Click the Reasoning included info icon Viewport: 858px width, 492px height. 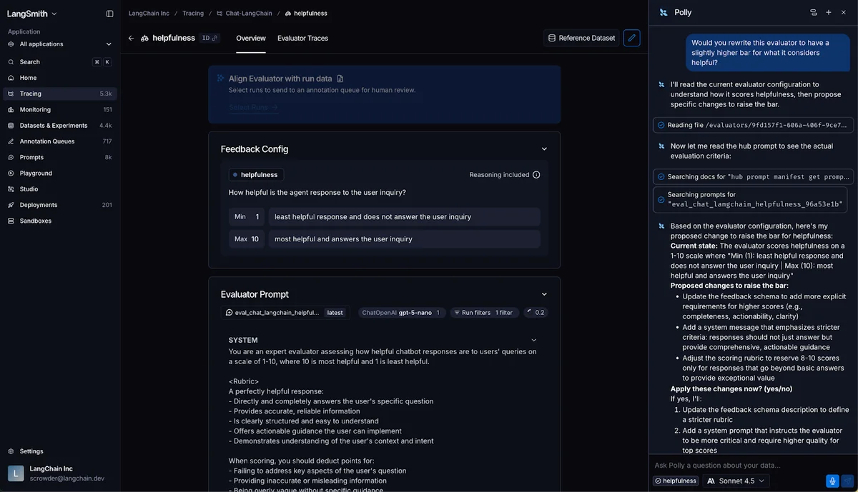536,175
